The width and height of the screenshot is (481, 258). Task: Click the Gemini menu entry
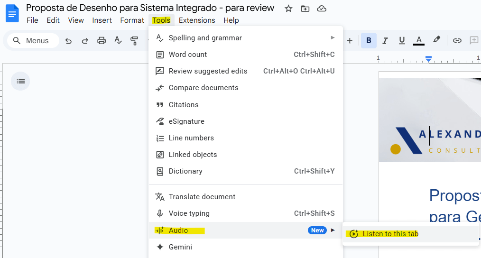click(180, 247)
